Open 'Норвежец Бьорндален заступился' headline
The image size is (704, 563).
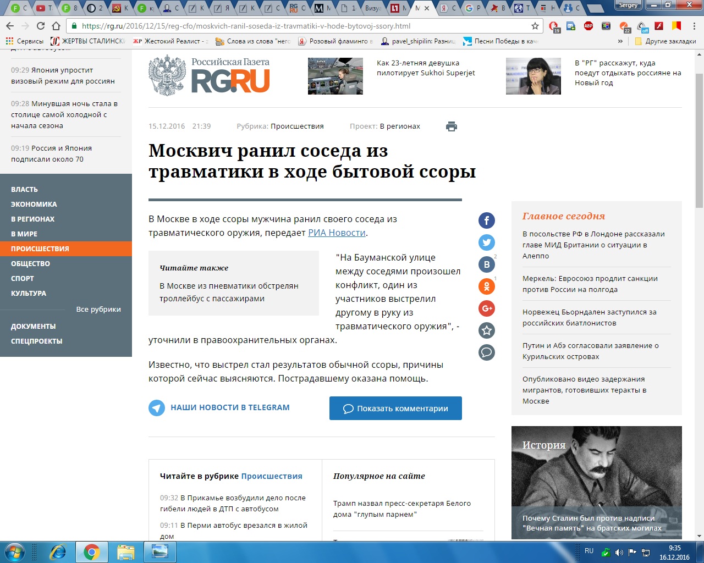point(590,317)
